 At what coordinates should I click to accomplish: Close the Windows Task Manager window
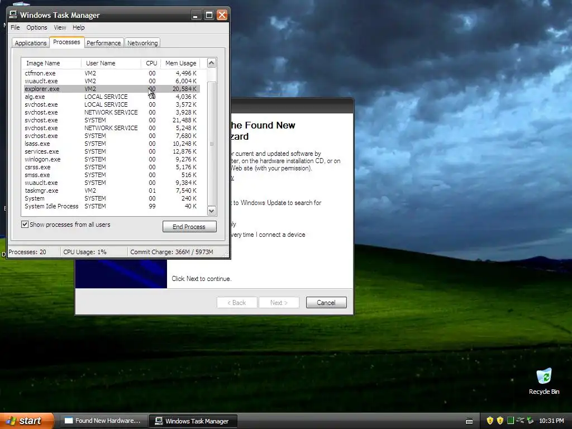point(222,15)
